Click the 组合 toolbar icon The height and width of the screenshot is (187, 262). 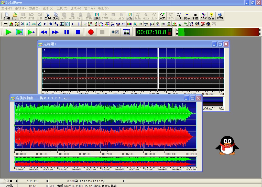tap(211, 16)
